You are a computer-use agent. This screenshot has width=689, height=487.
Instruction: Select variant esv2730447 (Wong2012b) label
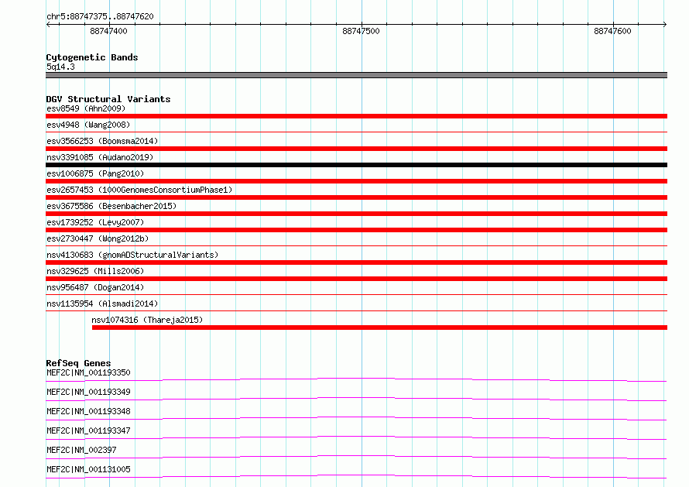[x=98, y=238]
